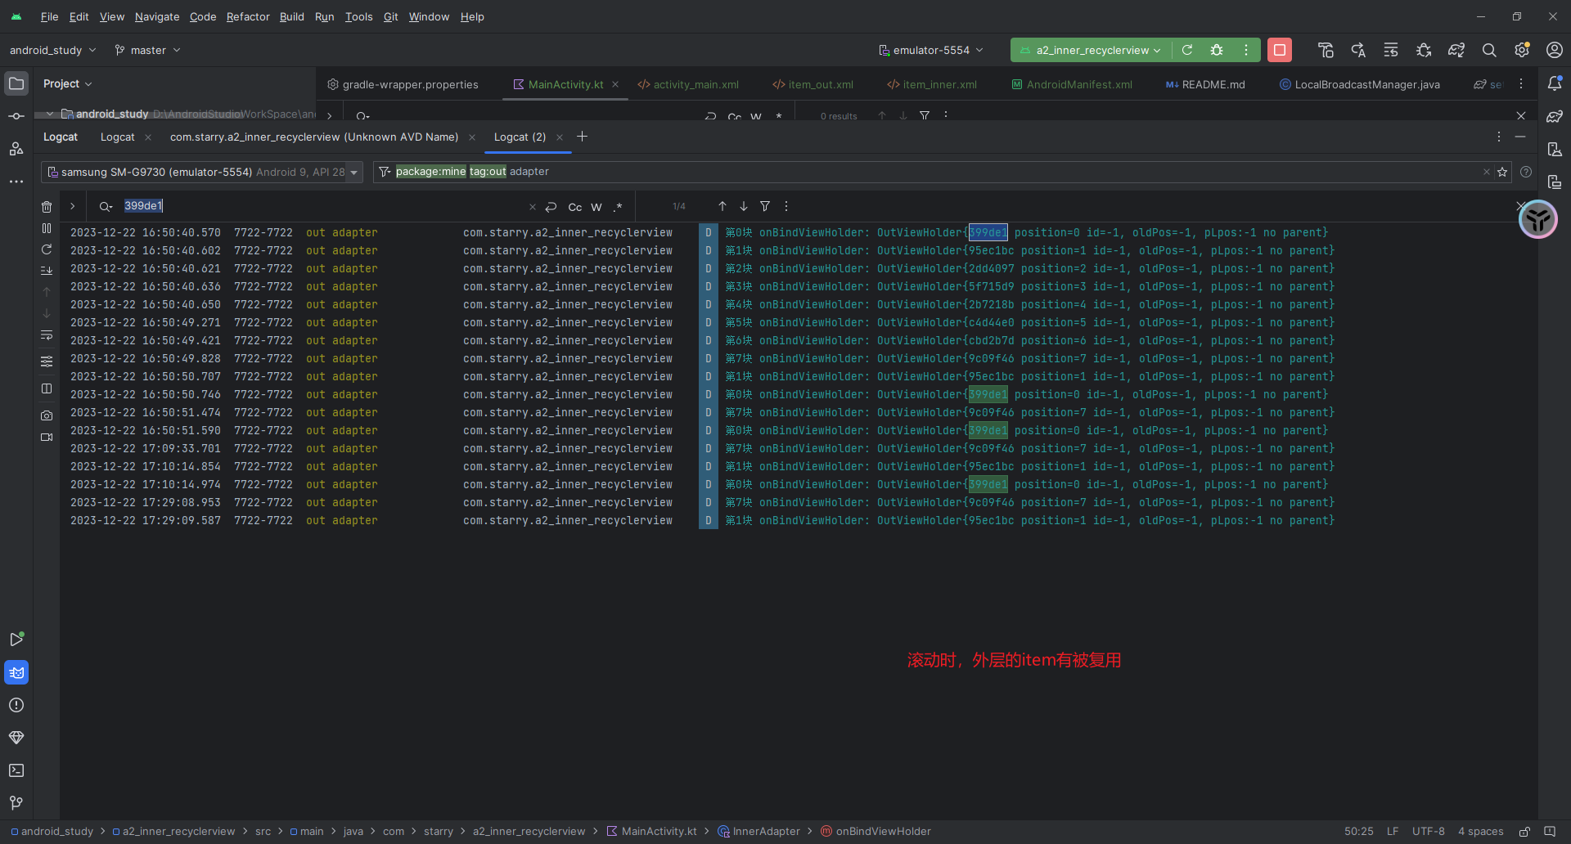Insert new line icon in search field
The height and width of the screenshot is (844, 1571).
551,207
